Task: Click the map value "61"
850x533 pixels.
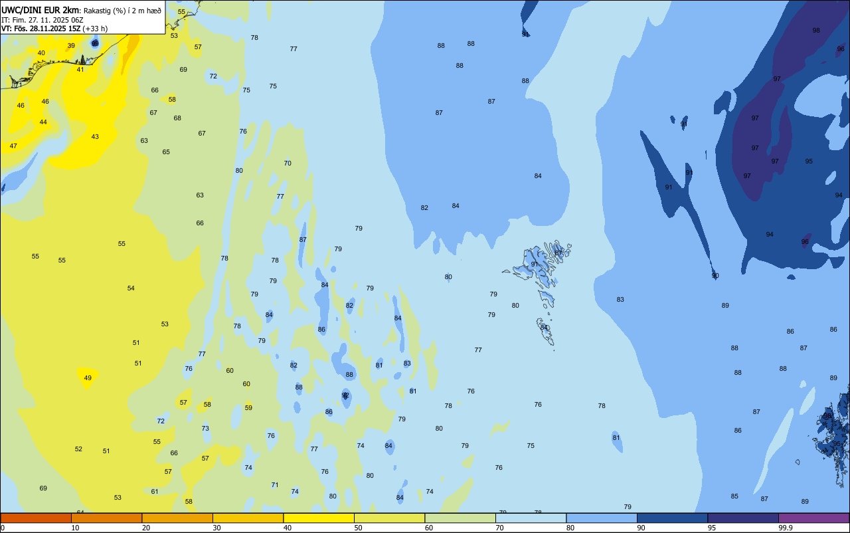Action: point(155,492)
